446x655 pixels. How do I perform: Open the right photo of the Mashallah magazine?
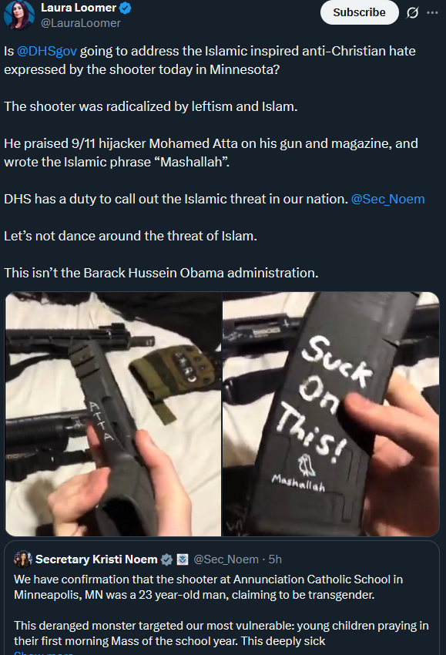point(330,414)
